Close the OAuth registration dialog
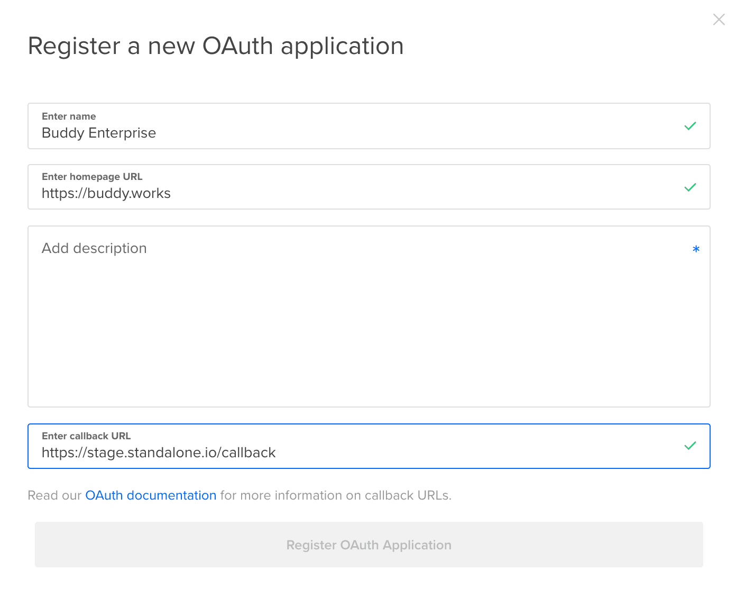 [x=719, y=20]
